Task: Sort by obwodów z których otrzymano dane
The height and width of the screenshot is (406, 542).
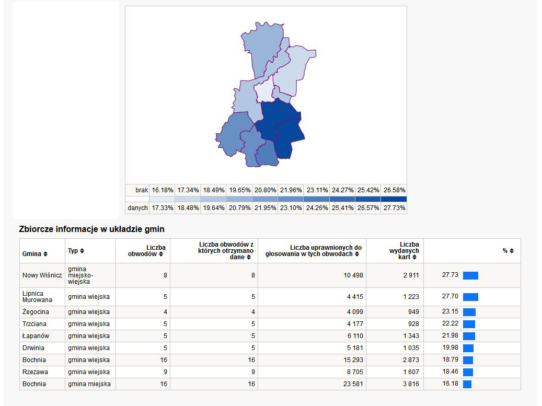Action: coord(249,257)
